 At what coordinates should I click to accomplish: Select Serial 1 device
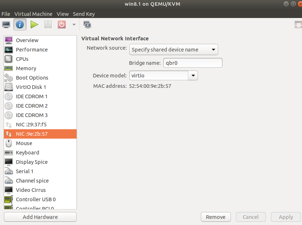[x=40, y=171]
